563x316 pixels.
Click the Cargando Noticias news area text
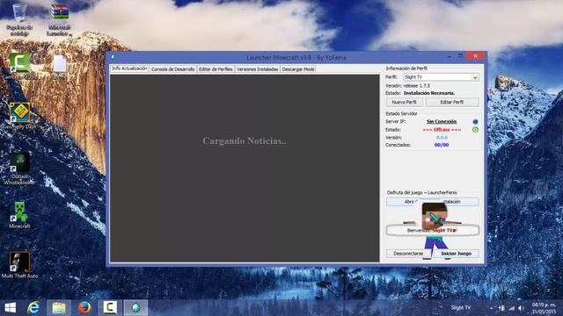(x=245, y=140)
